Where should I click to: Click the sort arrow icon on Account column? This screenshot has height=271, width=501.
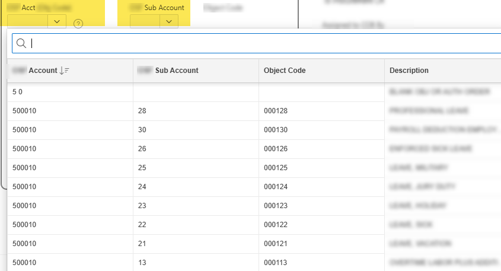click(65, 71)
